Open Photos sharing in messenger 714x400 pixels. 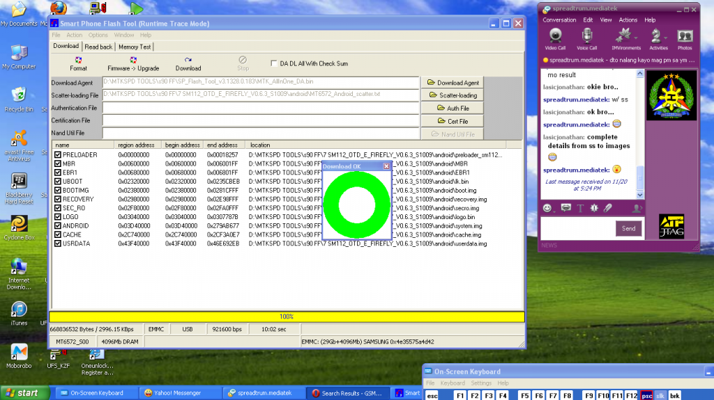coord(685,38)
